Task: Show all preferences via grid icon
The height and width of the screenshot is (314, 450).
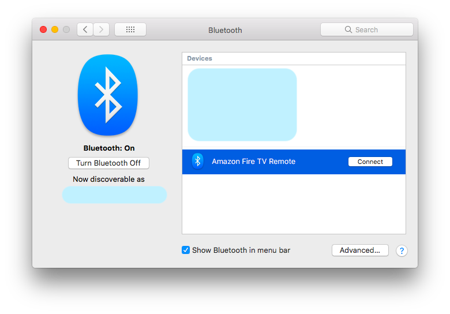Action: tap(130, 29)
